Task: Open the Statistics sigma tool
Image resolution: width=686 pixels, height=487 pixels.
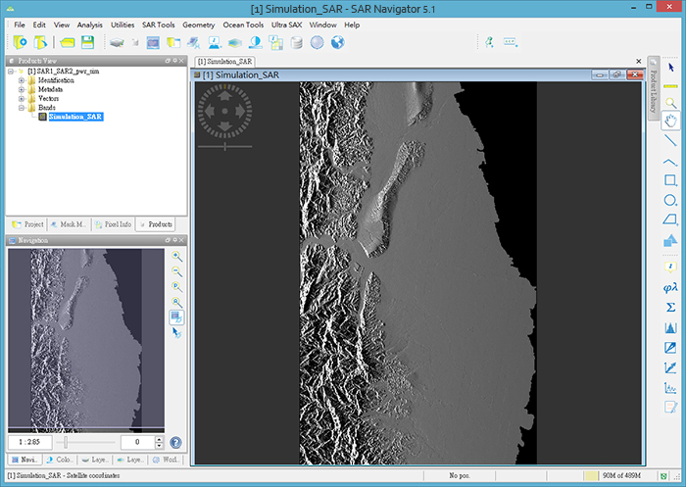Action: 670,308
